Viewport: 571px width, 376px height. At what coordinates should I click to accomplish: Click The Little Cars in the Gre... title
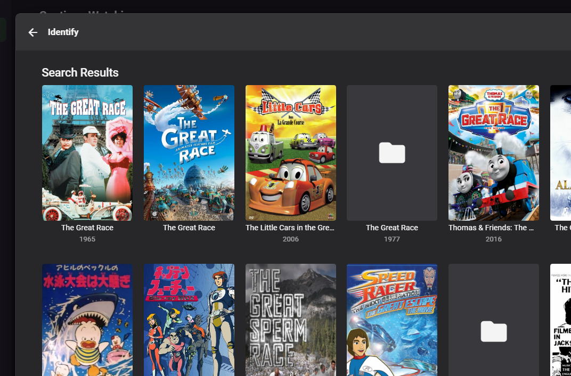click(x=290, y=228)
